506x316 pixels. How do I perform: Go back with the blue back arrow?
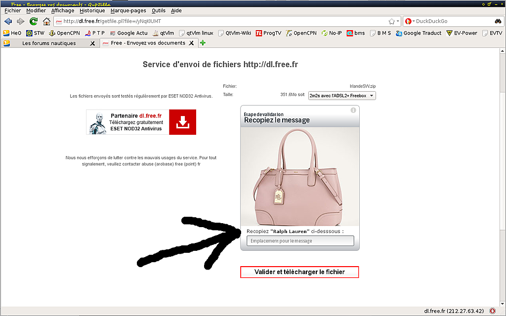click(8, 21)
